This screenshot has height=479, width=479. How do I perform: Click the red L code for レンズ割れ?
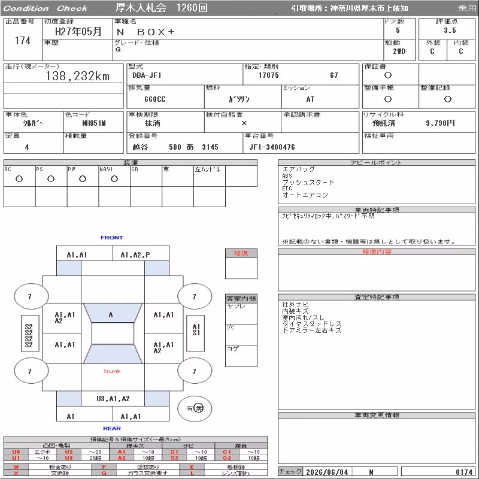coord(192,473)
